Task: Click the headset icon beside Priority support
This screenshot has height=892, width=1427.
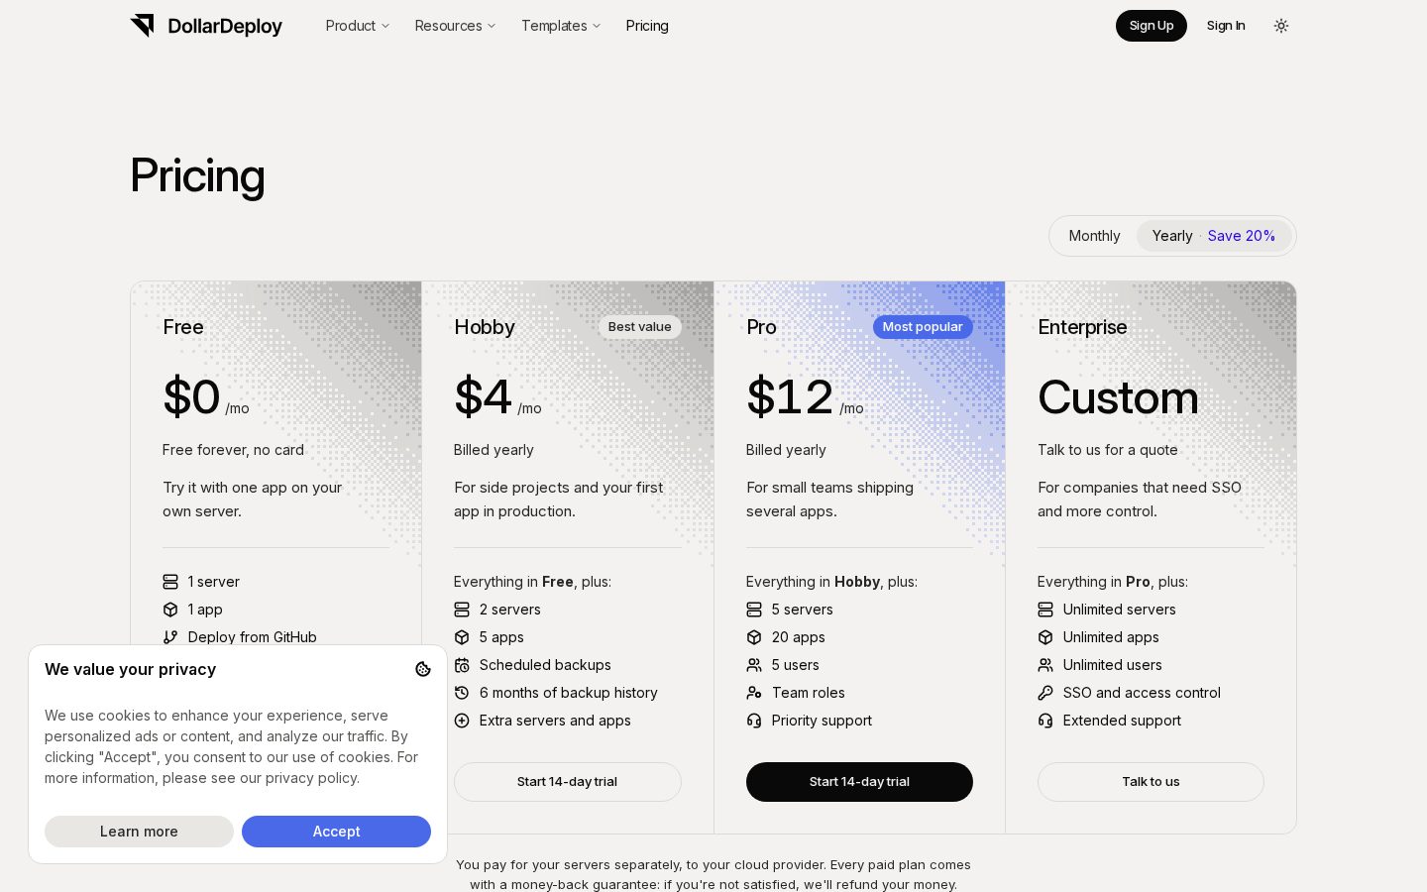Action: point(754,721)
